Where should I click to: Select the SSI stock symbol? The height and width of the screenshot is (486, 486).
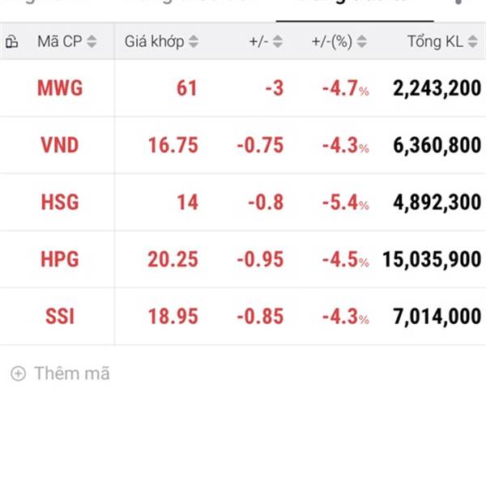pyautogui.click(x=60, y=316)
